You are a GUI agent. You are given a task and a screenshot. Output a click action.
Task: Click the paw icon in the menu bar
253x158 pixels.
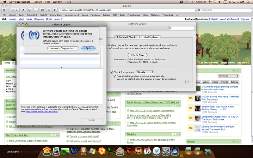pyautogui.click(x=182, y=2)
